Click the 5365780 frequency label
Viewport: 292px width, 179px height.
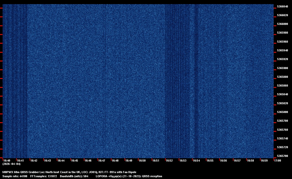point(282,121)
